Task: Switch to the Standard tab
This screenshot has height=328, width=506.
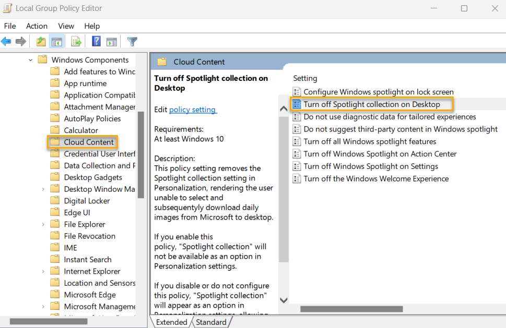Action: click(211, 322)
